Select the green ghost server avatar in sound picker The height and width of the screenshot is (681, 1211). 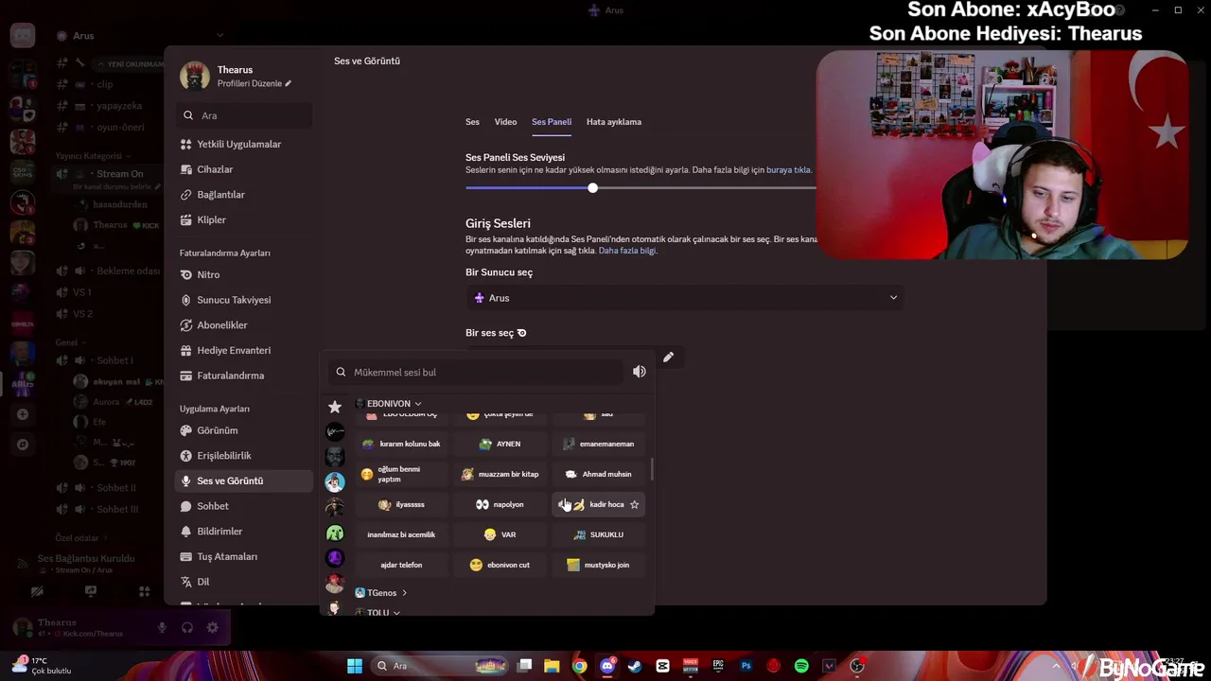335,533
